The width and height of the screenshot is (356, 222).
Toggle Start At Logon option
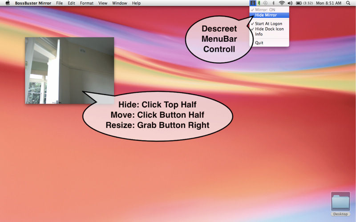point(269,24)
